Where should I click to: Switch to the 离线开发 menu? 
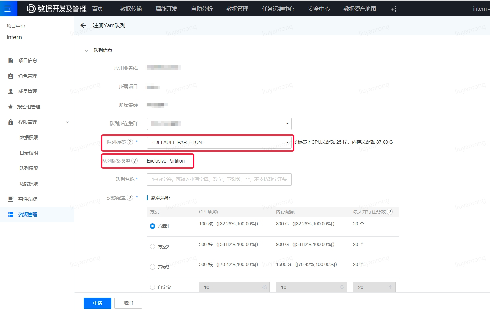pyautogui.click(x=166, y=9)
